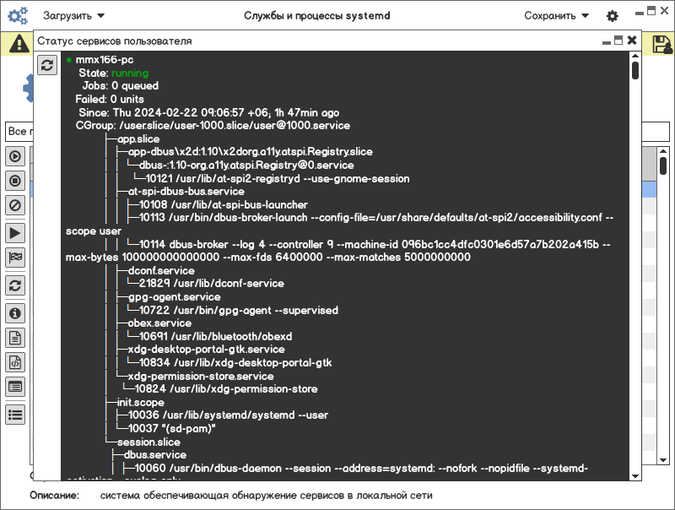
Task: Click the systemd gears application icon
Action: click(x=18, y=15)
